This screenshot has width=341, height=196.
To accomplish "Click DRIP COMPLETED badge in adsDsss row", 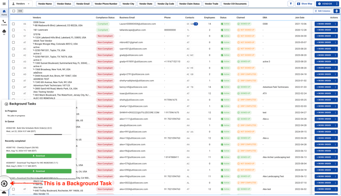I will 247,74.
